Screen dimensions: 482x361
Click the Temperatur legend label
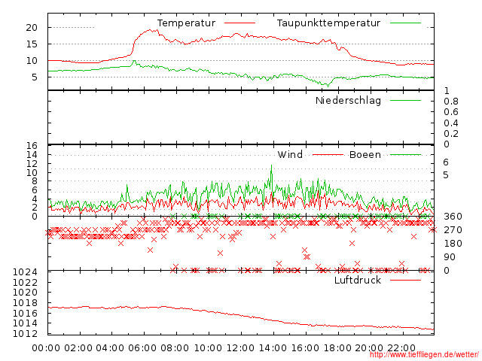tap(186, 23)
